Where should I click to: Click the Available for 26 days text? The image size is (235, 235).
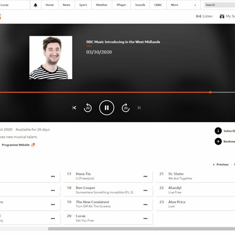coord(32,130)
